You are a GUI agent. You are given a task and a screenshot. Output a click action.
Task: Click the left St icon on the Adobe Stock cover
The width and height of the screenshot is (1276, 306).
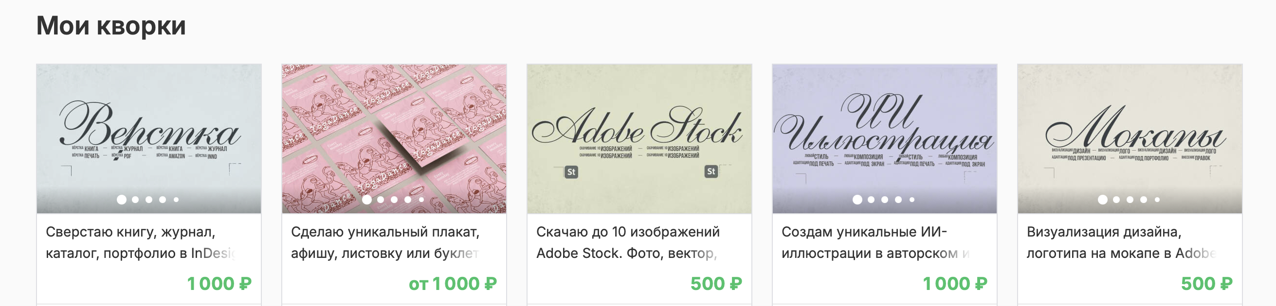coord(571,172)
